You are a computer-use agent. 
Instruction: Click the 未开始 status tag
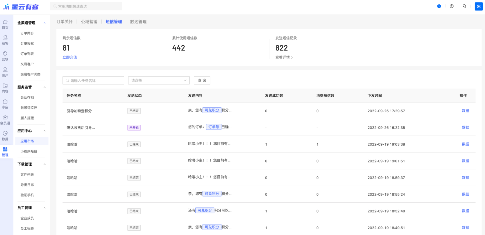pos(134,128)
